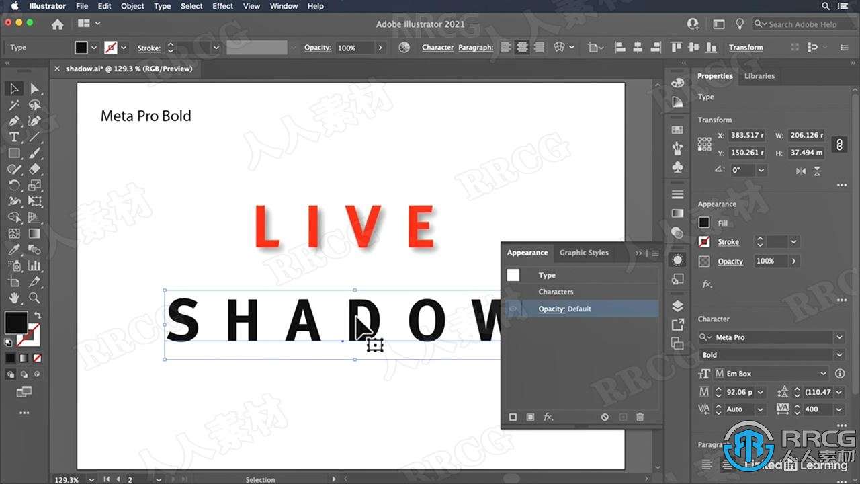This screenshot has height=484, width=860.
Task: Expand Opacity arrow in control bar
Action: click(x=380, y=48)
